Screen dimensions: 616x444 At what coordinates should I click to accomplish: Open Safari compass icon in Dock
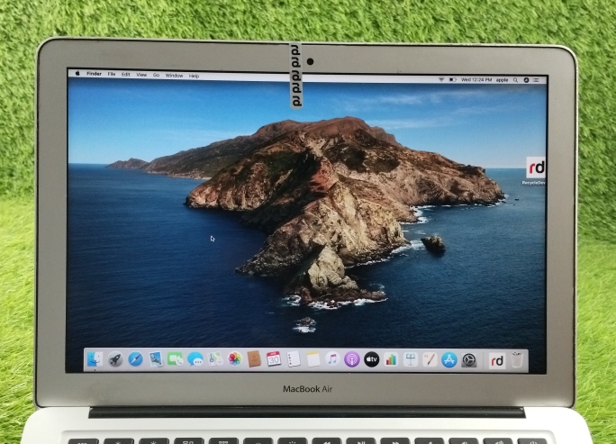coord(135,359)
